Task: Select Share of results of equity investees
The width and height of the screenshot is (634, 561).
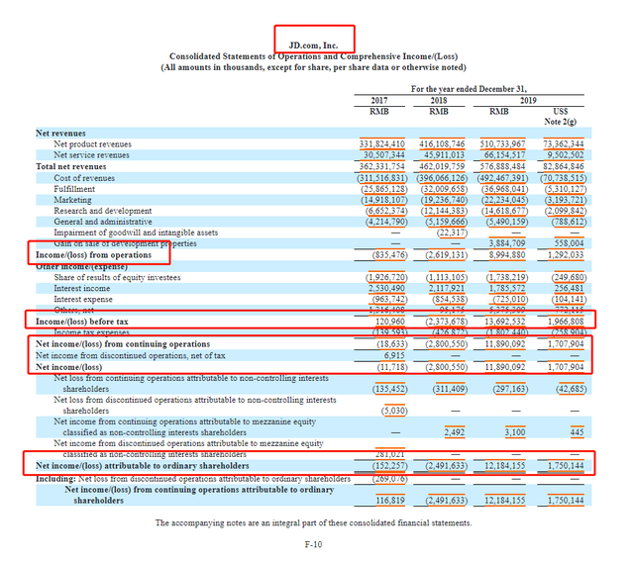Action: pyautogui.click(x=117, y=277)
